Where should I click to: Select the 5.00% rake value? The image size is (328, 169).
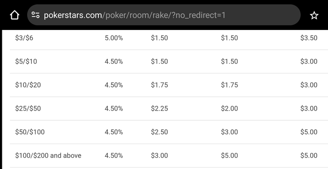point(114,38)
